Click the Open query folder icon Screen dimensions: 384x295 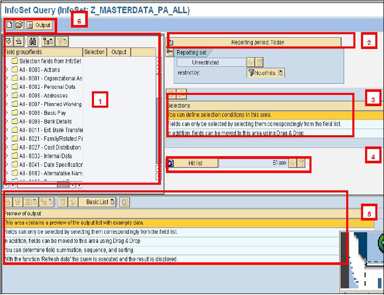click(19, 24)
